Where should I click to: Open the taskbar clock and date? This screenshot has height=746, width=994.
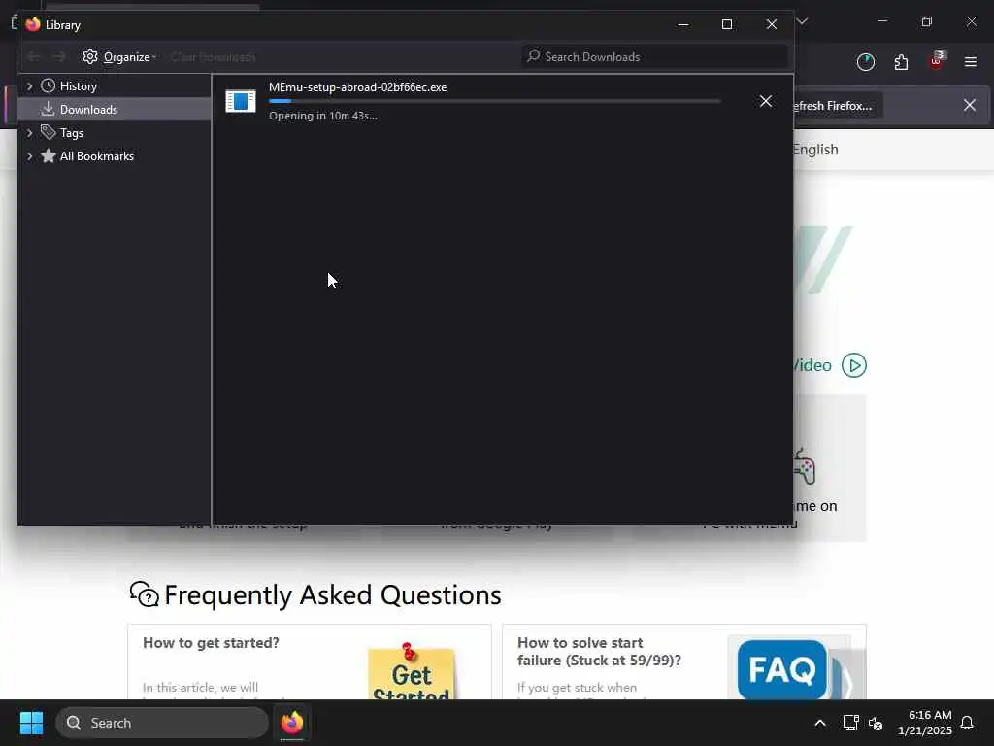(924, 723)
